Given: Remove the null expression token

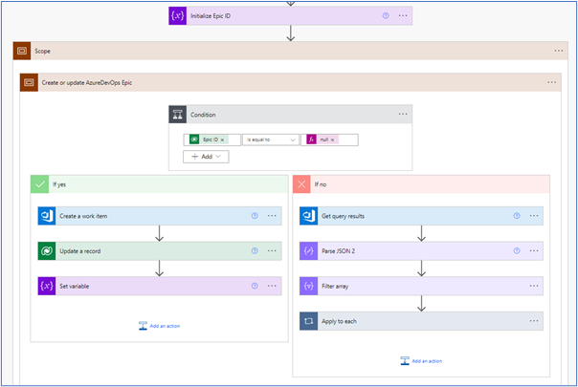Looking at the screenshot, I should pos(332,140).
